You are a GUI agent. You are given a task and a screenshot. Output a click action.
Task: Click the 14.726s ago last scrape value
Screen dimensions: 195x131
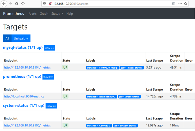click(x=154, y=96)
